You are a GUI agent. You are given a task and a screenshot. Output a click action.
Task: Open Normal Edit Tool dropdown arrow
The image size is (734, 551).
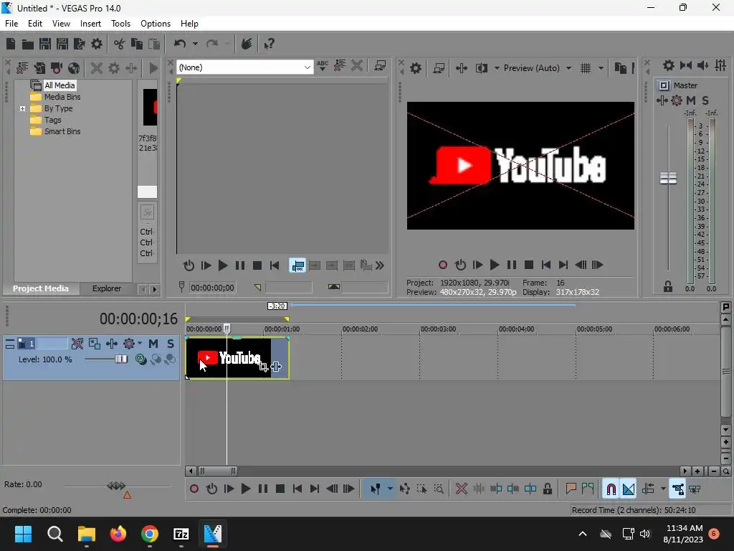390,489
